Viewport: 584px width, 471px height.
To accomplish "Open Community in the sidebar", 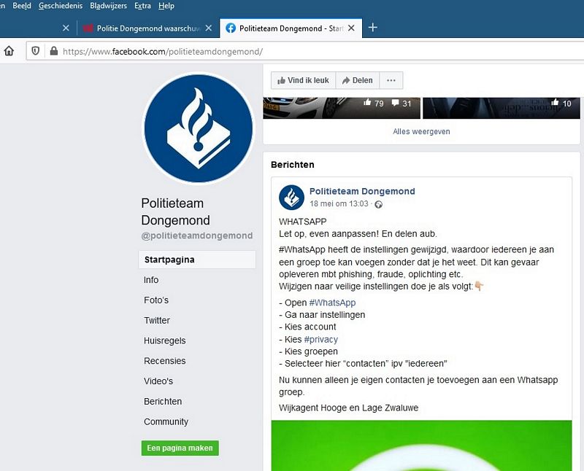I will [x=166, y=422].
